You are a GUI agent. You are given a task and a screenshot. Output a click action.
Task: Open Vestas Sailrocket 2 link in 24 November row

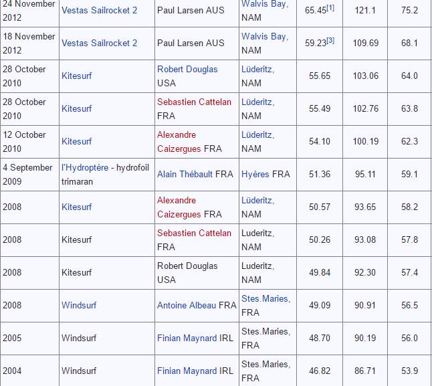(99, 10)
